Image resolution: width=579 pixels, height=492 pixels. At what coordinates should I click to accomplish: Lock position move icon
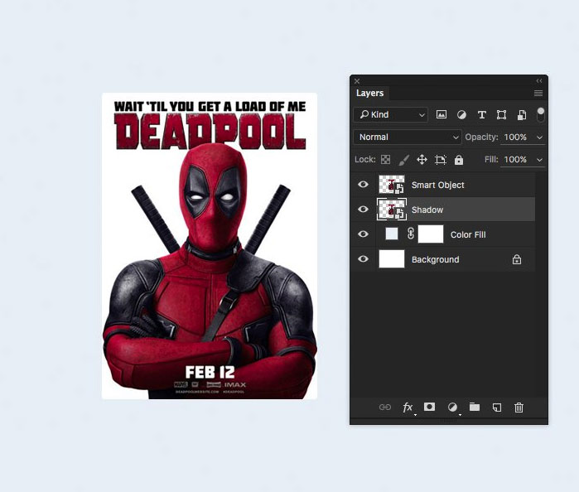click(422, 160)
